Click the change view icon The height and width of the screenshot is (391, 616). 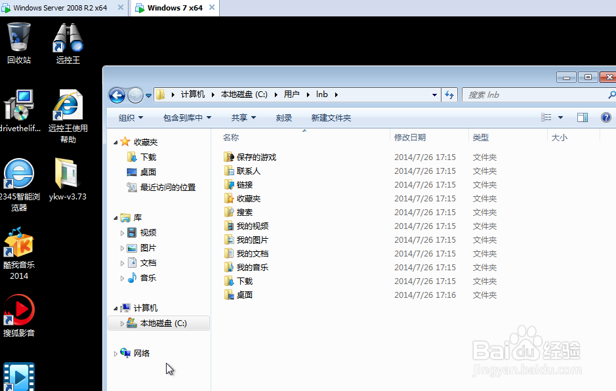(x=546, y=117)
